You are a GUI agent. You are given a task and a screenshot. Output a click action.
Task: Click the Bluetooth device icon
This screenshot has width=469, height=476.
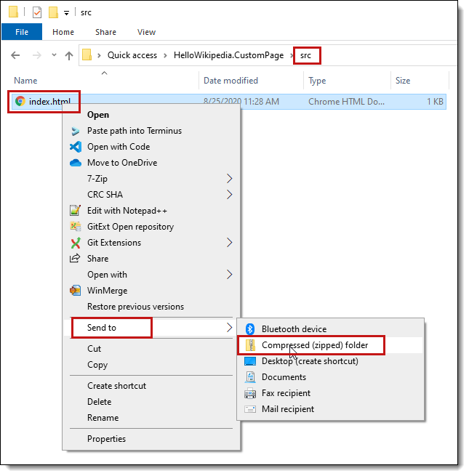coord(250,329)
